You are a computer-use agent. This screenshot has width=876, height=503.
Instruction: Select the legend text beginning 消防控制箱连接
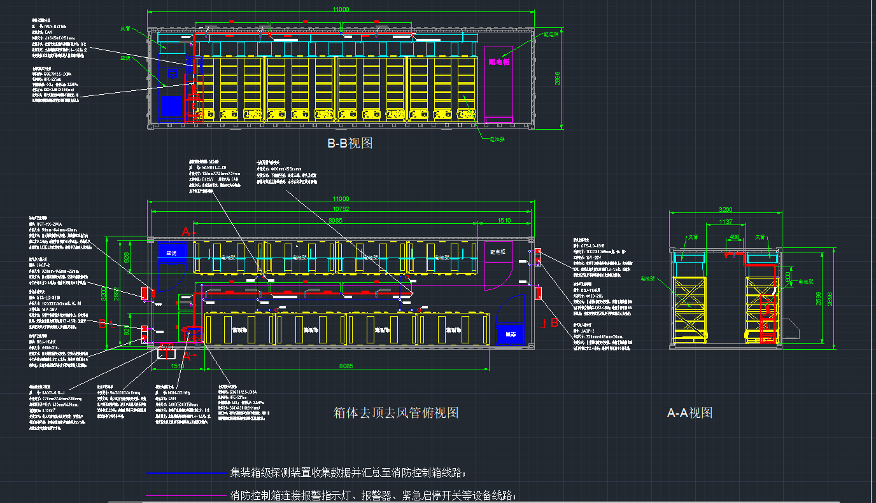coord(372,495)
